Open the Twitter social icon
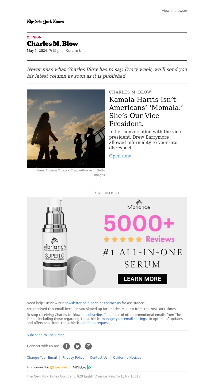The image size is (214, 392). coord(77,346)
